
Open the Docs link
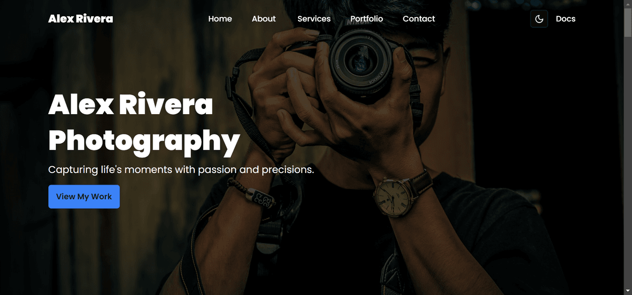[x=566, y=19]
